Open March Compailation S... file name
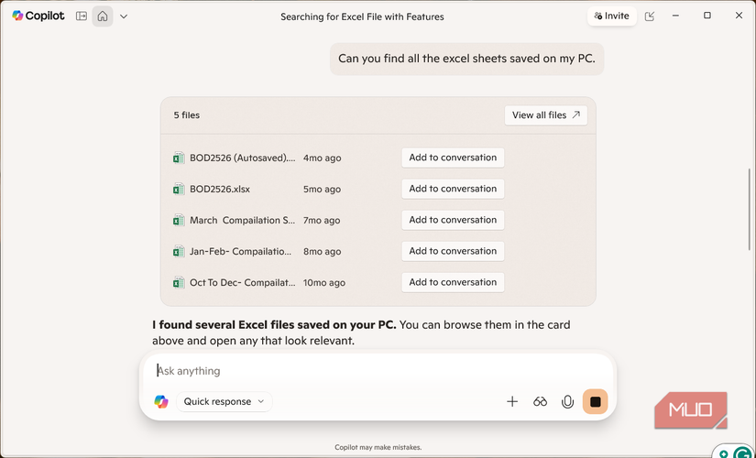This screenshot has width=756, height=458. tap(242, 221)
